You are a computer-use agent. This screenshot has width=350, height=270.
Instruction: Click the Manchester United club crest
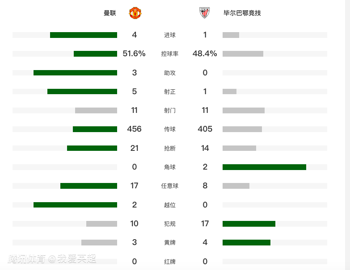[135, 13]
